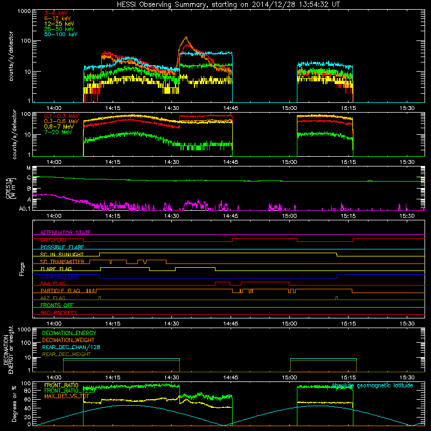Select the BAD_PACKETS flag label
The width and height of the screenshot is (431, 431).
59,312
